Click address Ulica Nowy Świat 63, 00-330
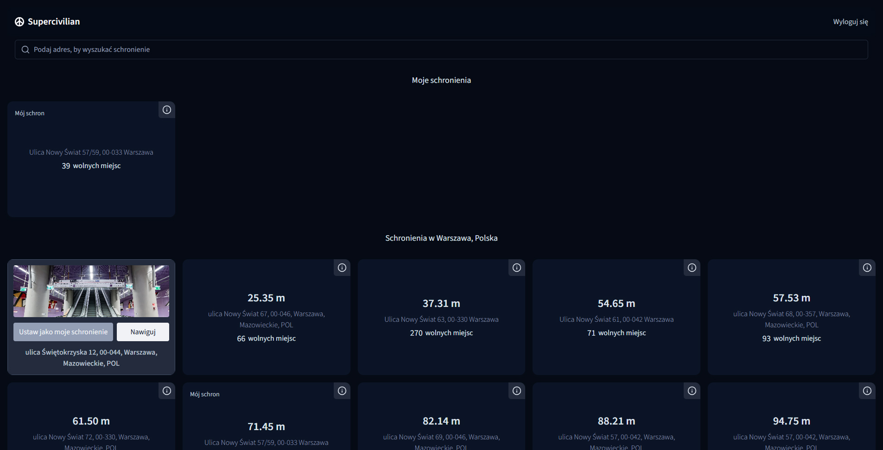Screen dimensions: 883x450 point(441,319)
